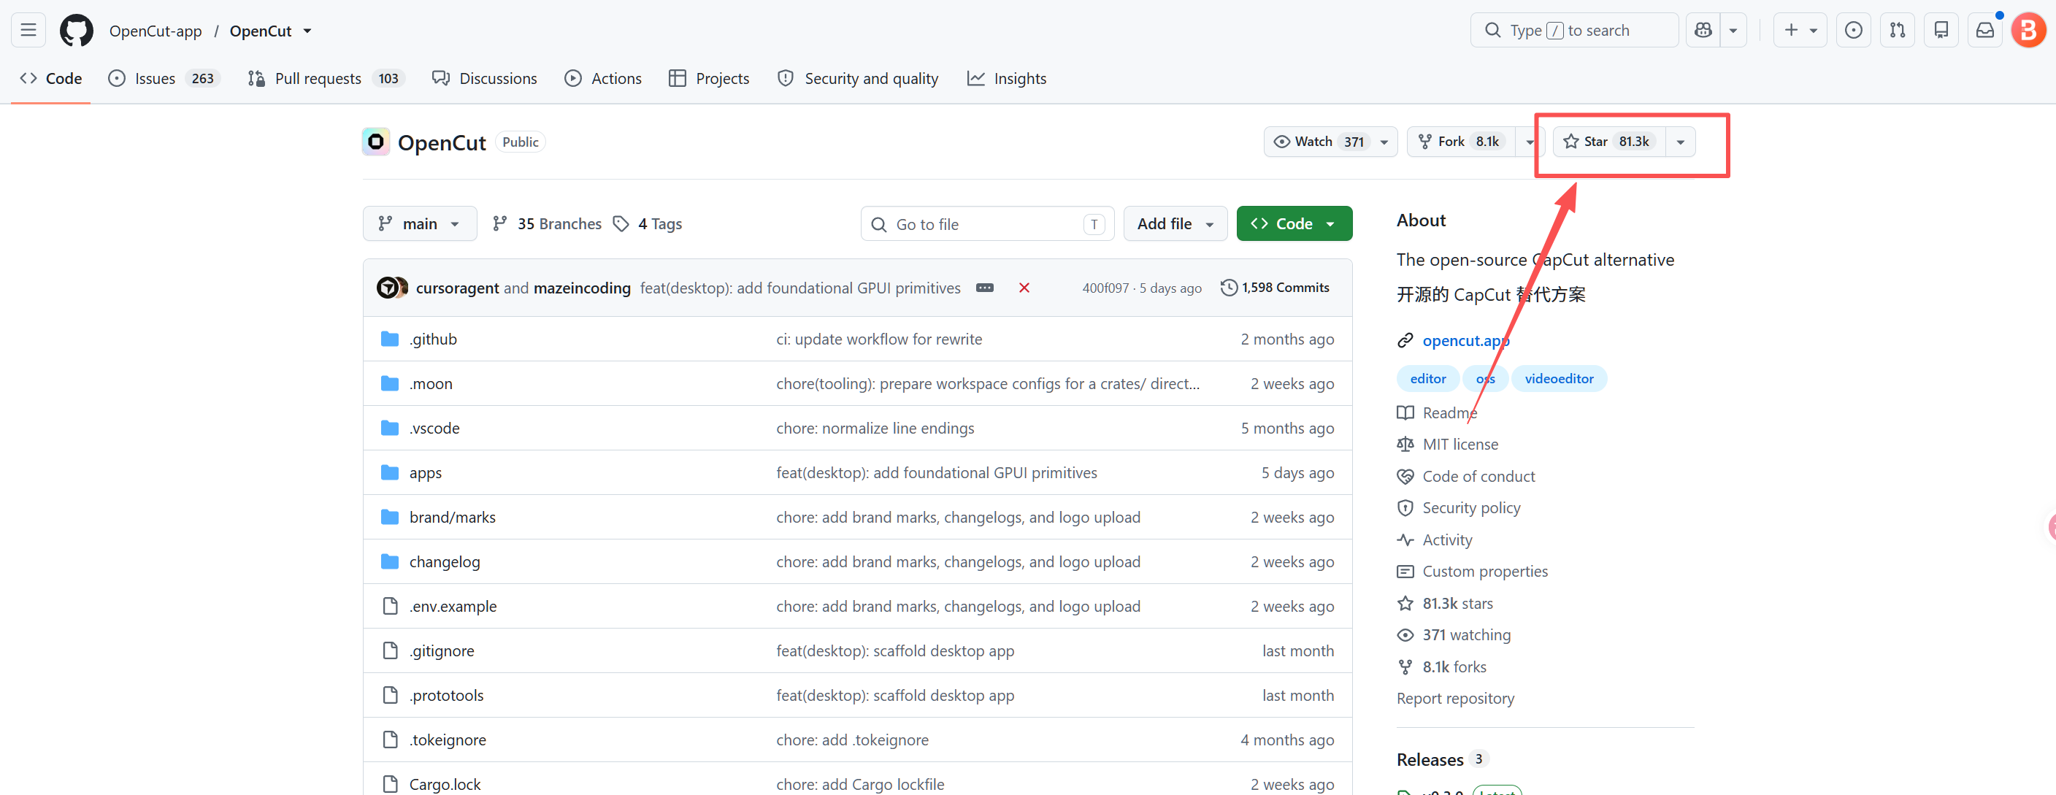Open the Create new plus dropdown
2056x795 pixels.
tap(1800, 31)
